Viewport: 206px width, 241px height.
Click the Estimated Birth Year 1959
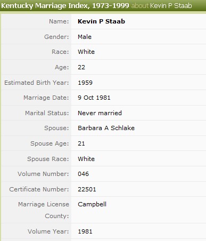click(x=85, y=83)
